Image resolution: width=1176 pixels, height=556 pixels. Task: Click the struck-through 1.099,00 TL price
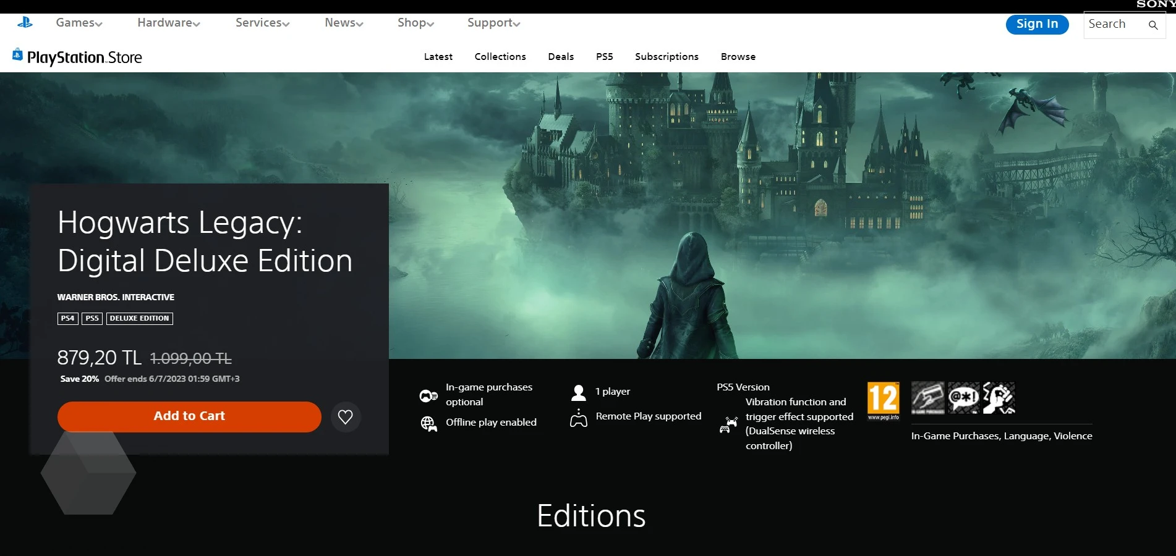click(x=191, y=358)
